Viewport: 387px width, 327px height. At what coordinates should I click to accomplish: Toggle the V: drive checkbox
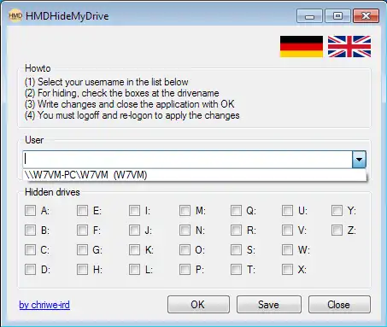coord(287,231)
